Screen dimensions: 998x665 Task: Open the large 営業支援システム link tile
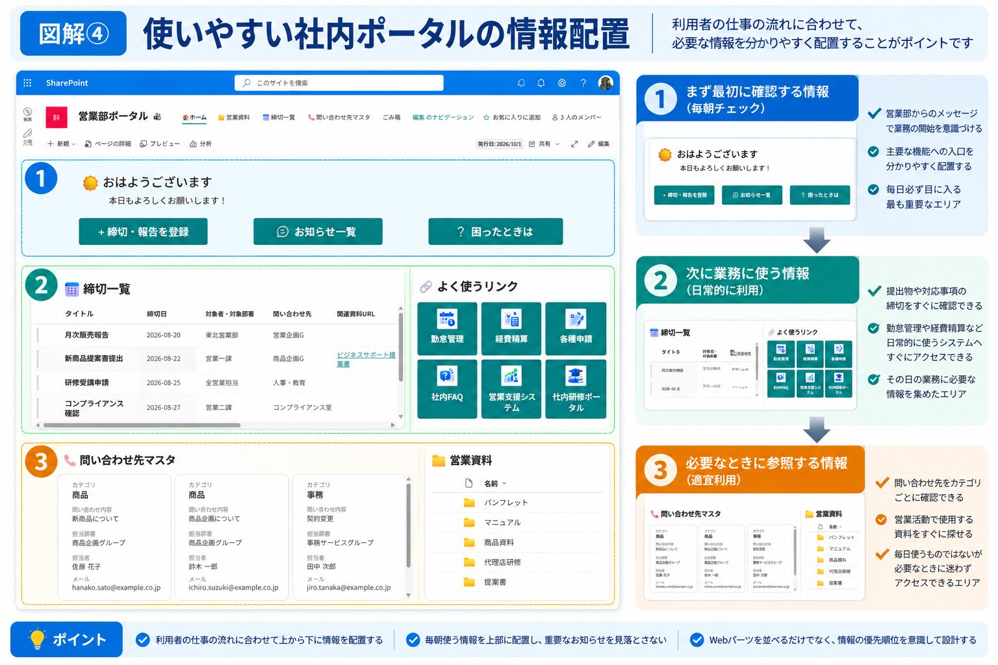coord(511,389)
